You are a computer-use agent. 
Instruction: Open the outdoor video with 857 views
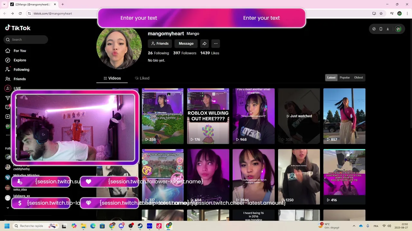[x=344, y=116]
